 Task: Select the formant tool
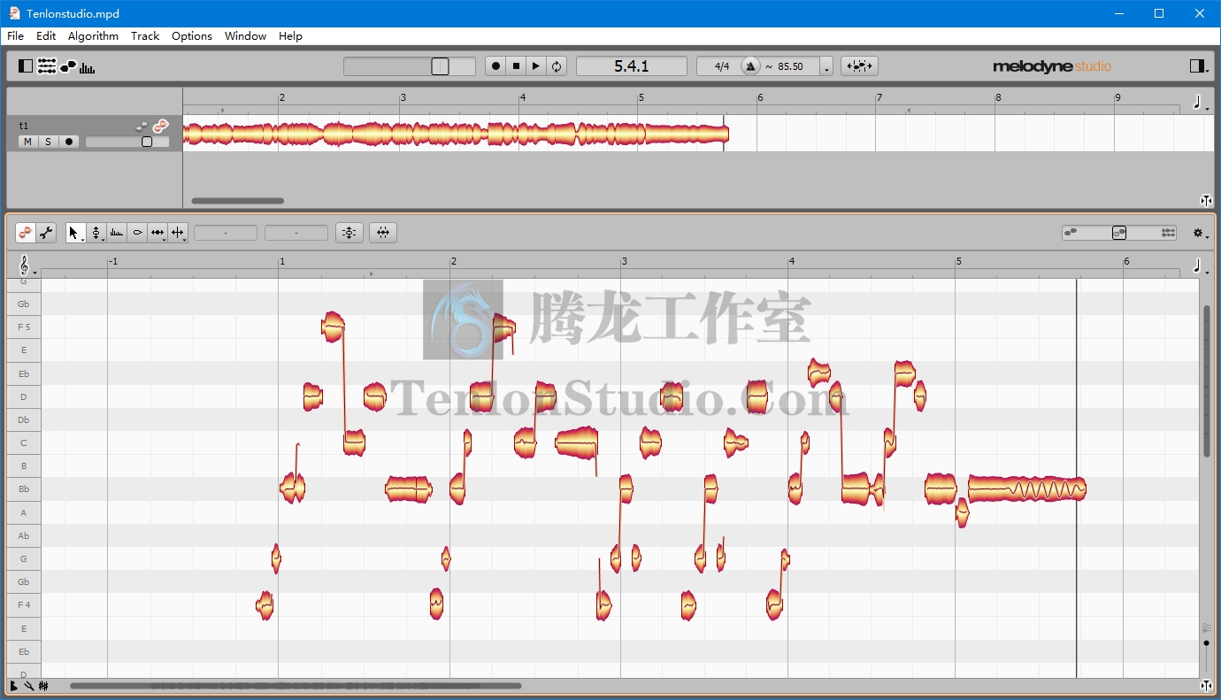coord(117,233)
